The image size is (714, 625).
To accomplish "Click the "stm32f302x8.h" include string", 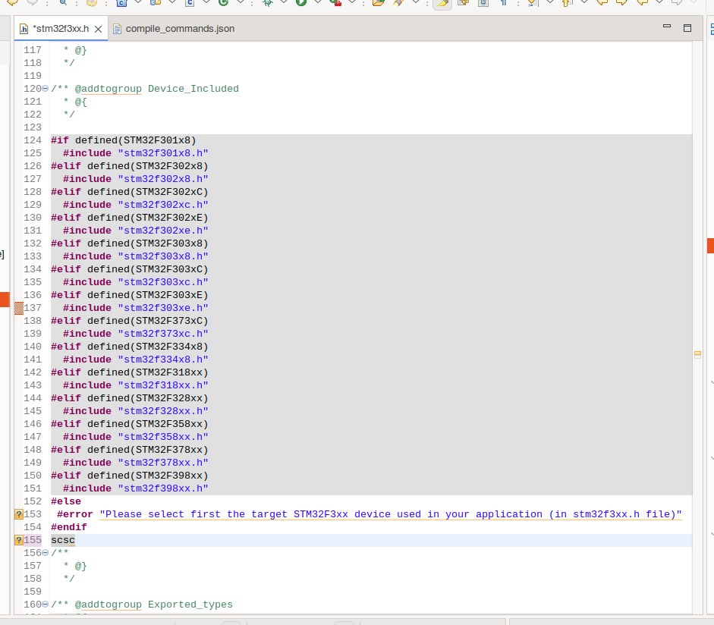I will pos(163,179).
